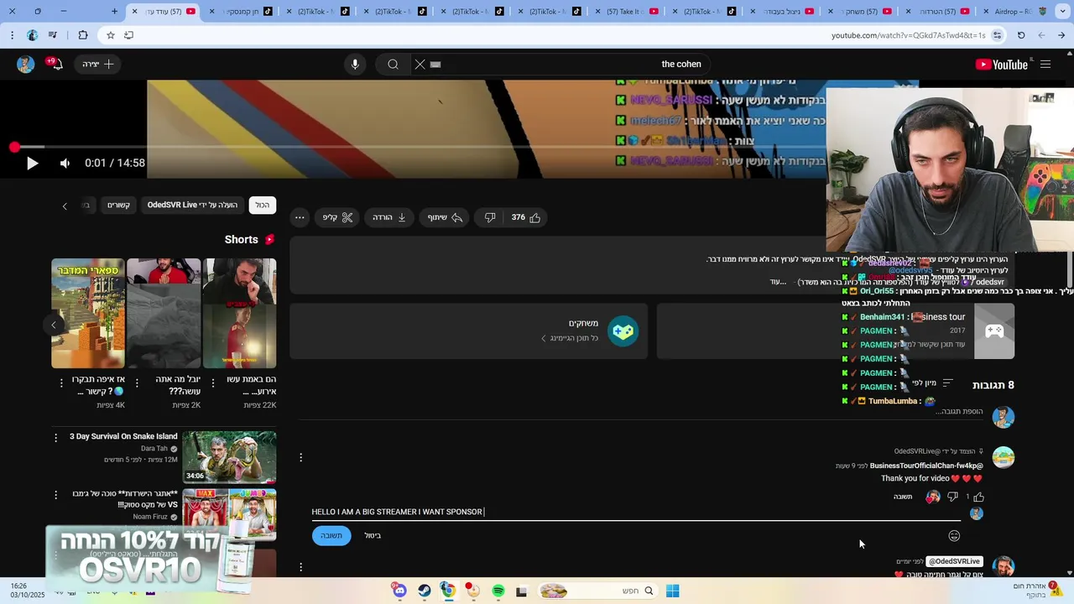Bookmark this page with star icon
The image size is (1074, 604).
point(110,35)
